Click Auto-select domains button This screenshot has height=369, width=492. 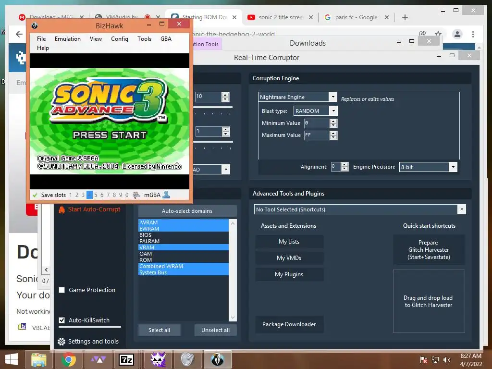[x=187, y=211]
